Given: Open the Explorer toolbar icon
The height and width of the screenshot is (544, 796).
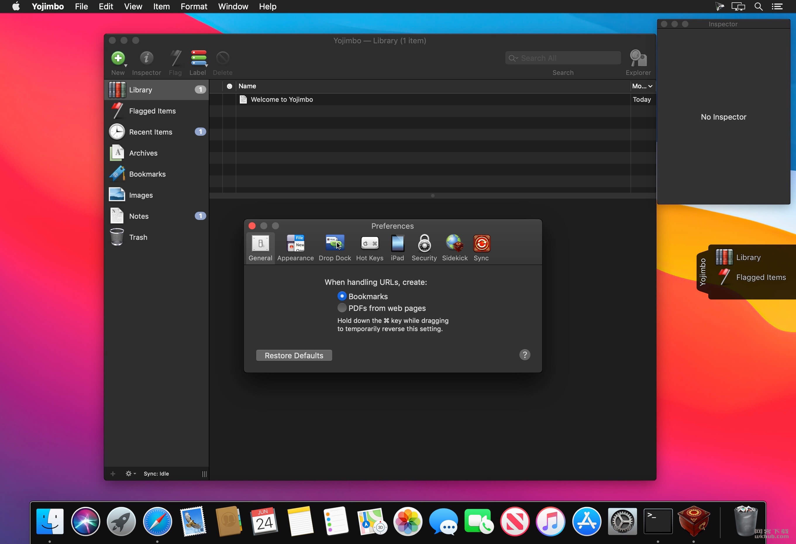Looking at the screenshot, I should pyautogui.click(x=638, y=58).
